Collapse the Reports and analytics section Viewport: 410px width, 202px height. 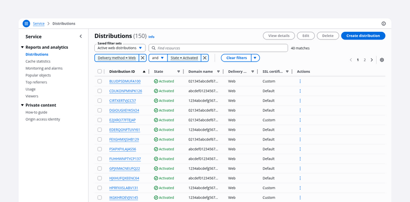(23, 47)
